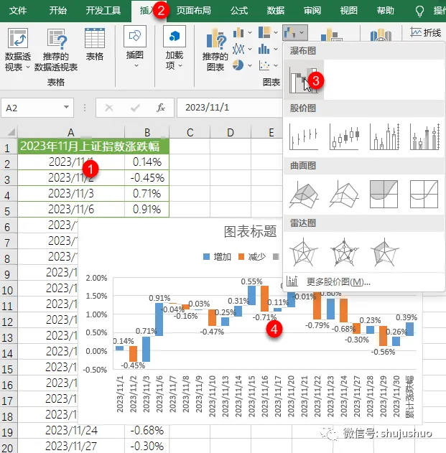446x453 pixels.
Task: Switch to View (视图) tab
Action: [x=348, y=11]
